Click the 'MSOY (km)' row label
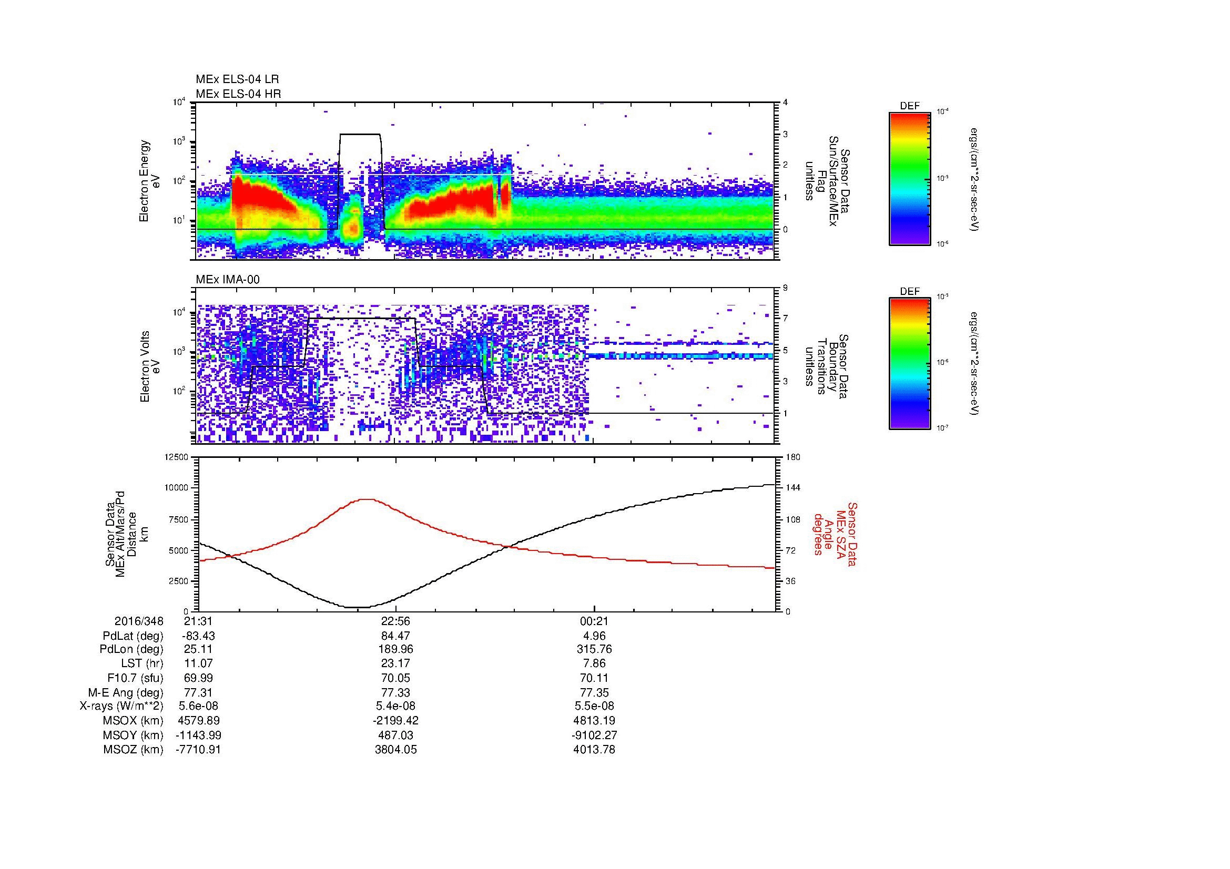This screenshot has width=1230, height=869. (134, 735)
